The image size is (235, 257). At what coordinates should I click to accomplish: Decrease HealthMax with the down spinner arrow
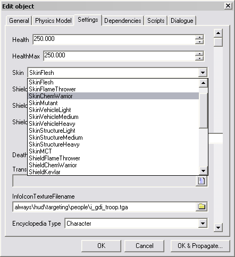click(x=199, y=58)
